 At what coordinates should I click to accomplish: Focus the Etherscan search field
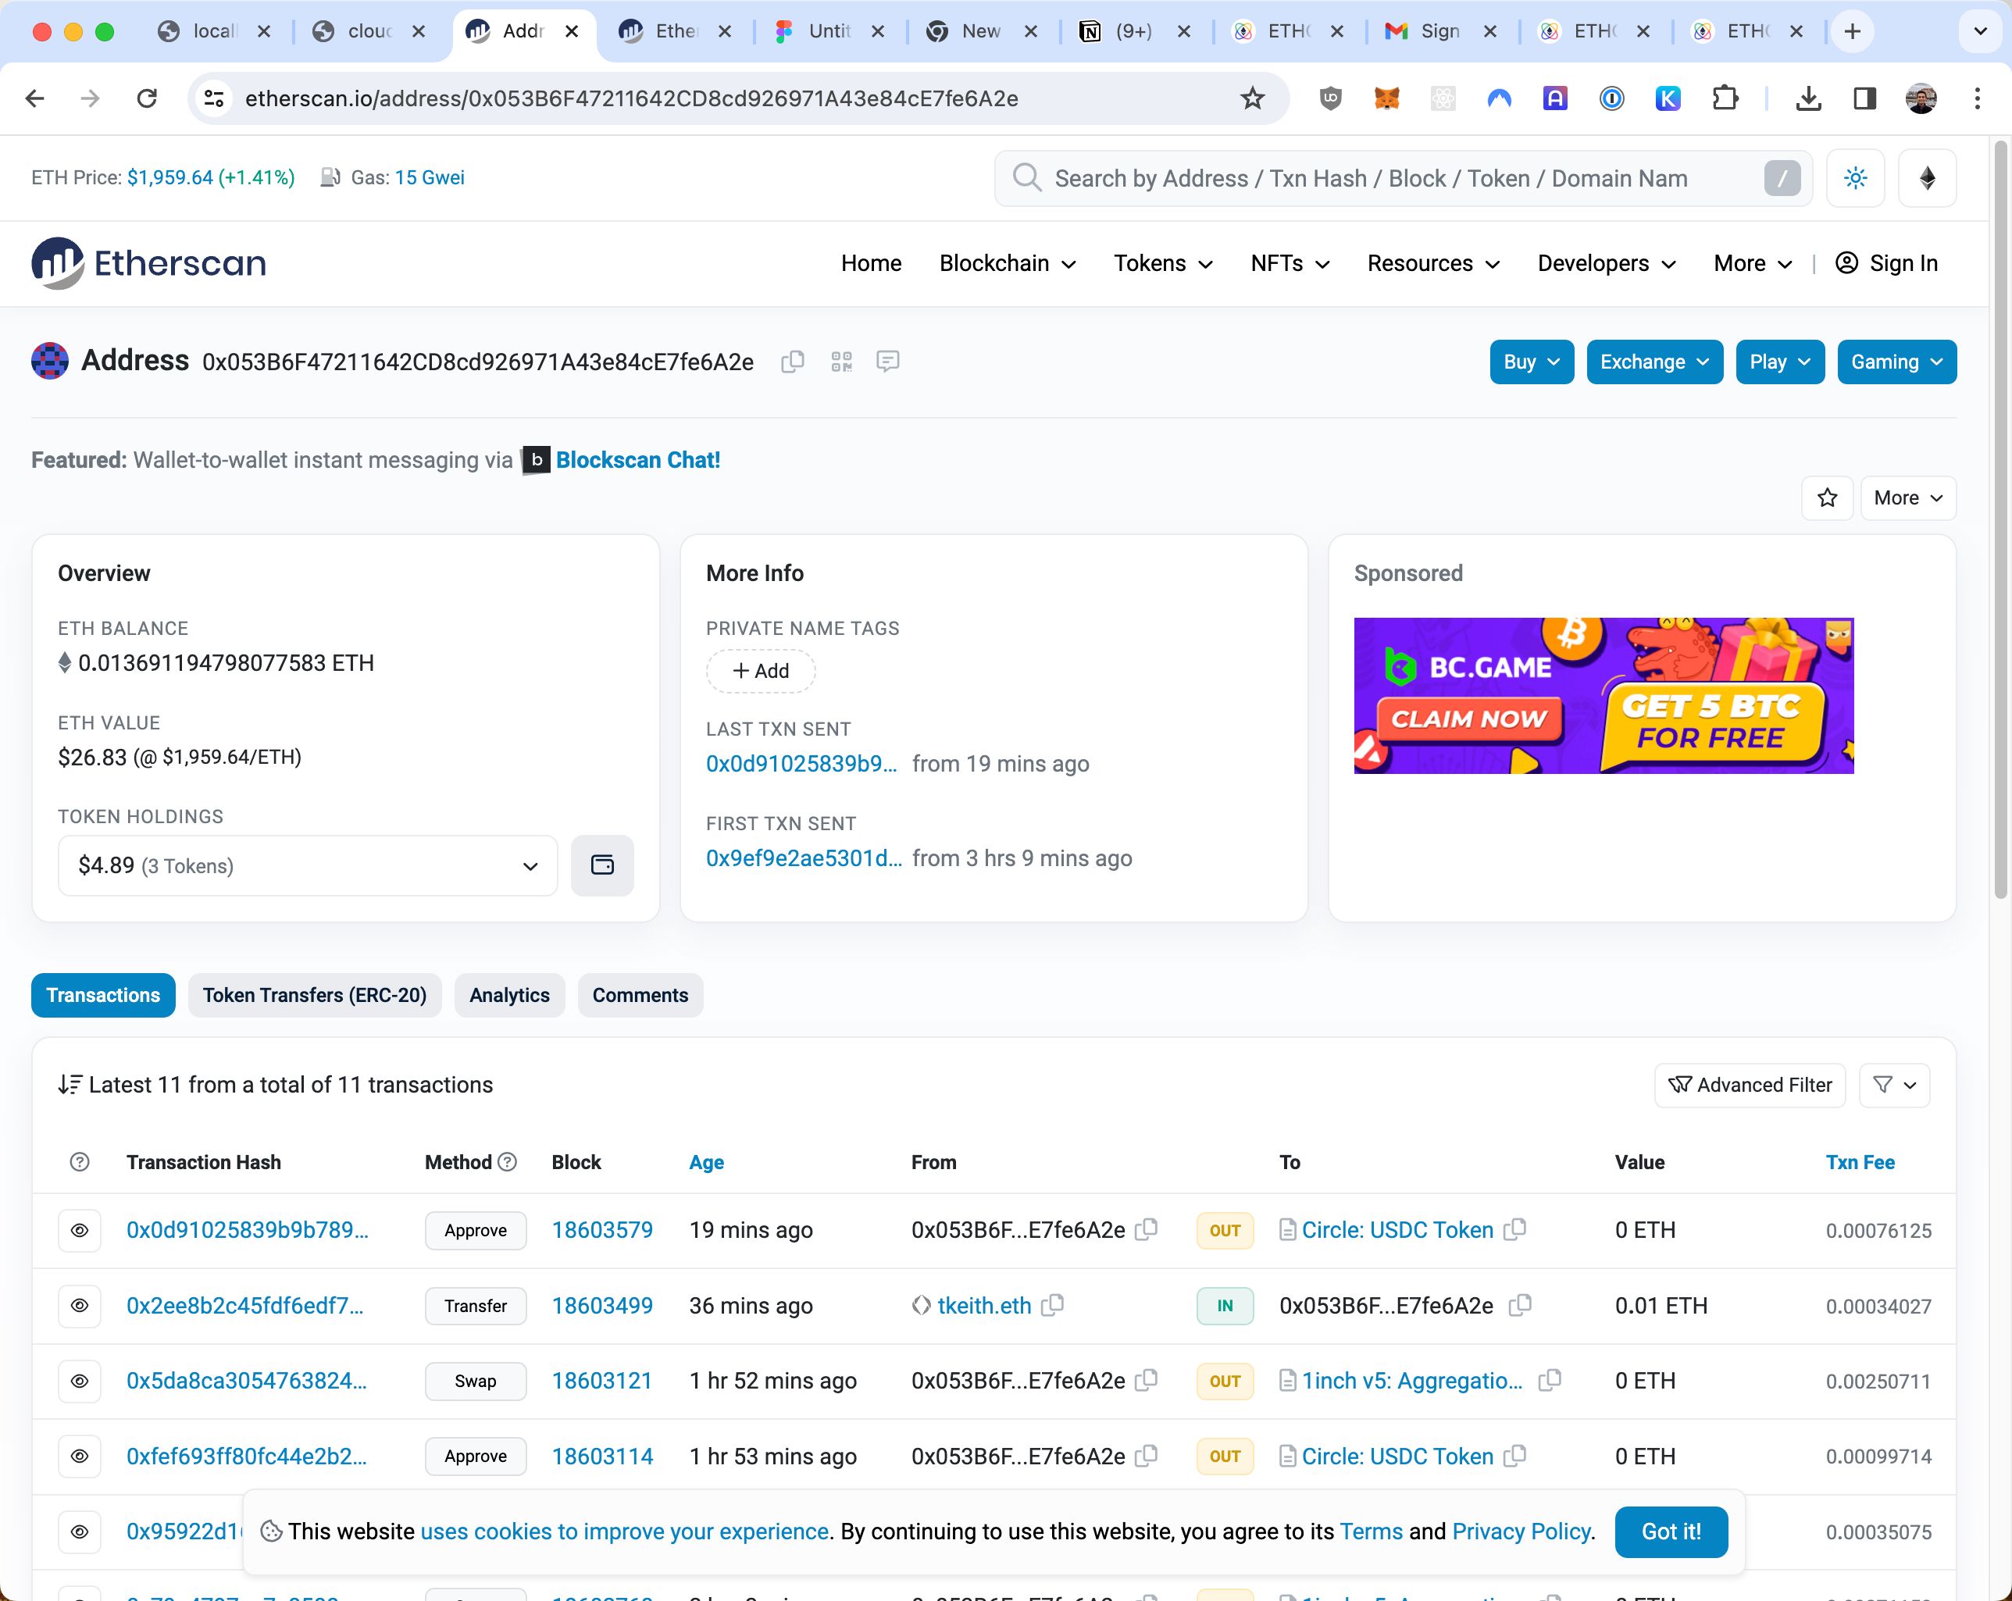(1403, 178)
